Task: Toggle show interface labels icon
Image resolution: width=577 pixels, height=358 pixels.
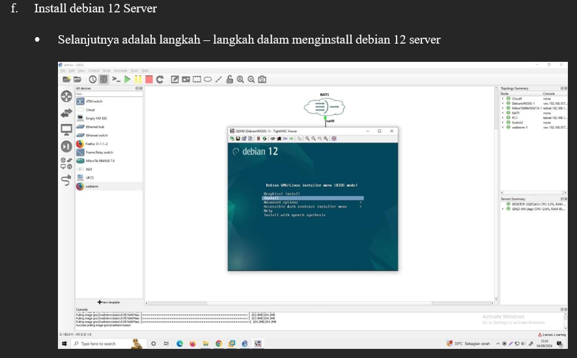Action: (x=104, y=79)
